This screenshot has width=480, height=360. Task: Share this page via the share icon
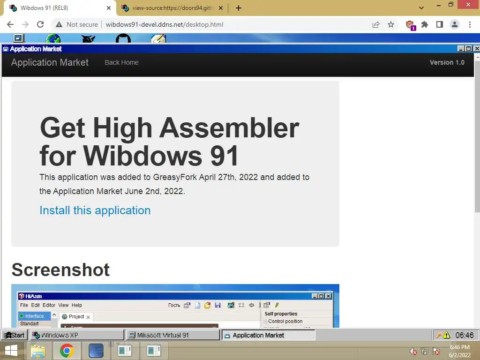click(x=376, y=24)
